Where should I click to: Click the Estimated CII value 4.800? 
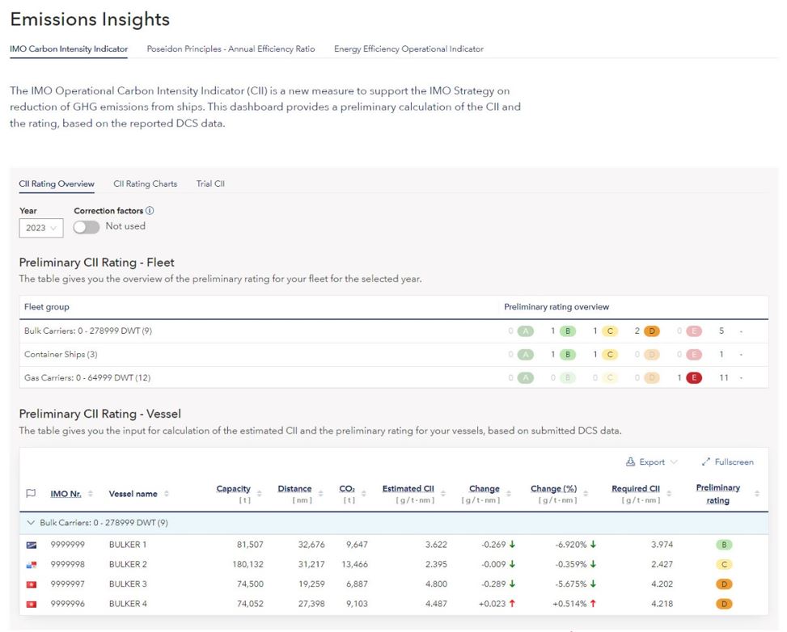click(436, 584)
